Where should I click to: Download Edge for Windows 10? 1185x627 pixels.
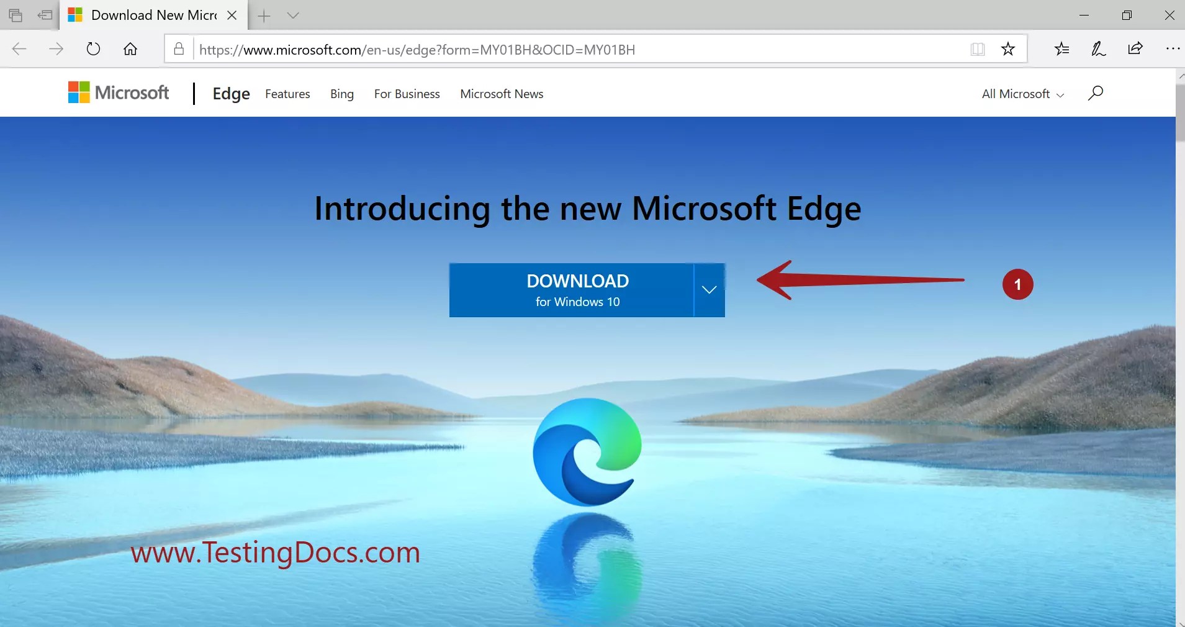(x=571, y=290)
